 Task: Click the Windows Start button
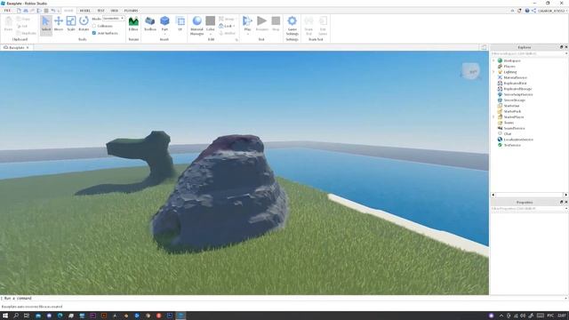[5, 316]
